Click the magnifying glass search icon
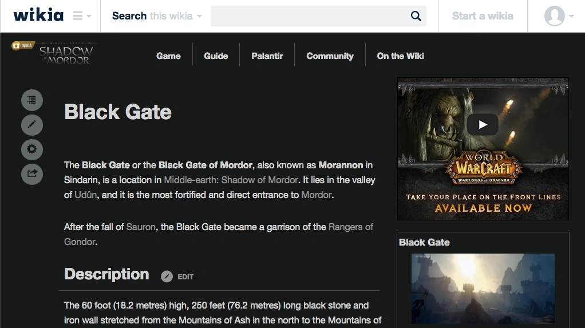Screen dimensions: 585x328 pos(416,16)
